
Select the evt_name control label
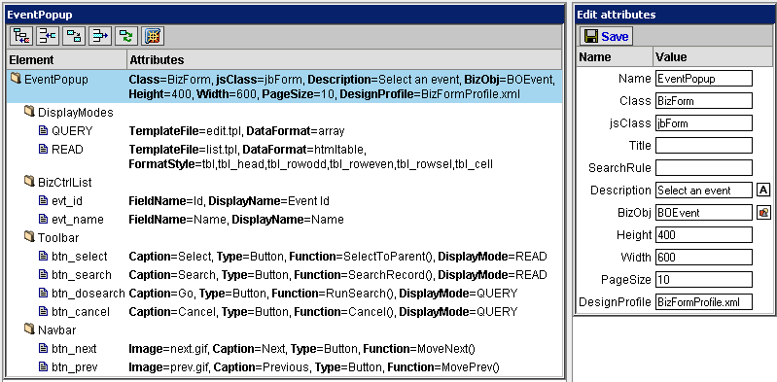[x=78, y=220]
